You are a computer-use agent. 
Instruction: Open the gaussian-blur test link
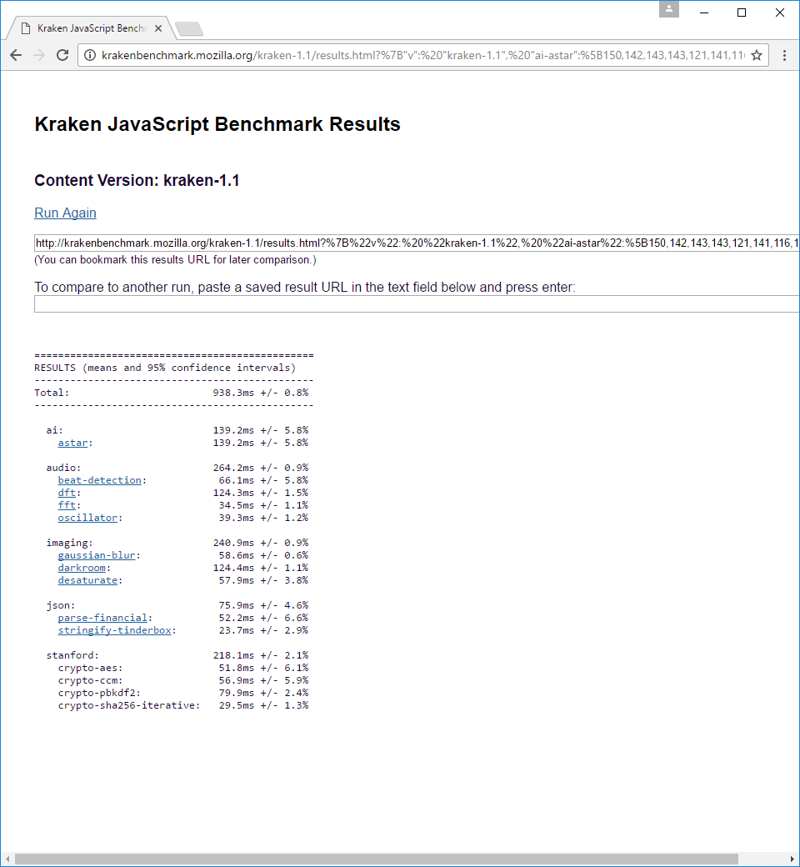pos(97,555)
